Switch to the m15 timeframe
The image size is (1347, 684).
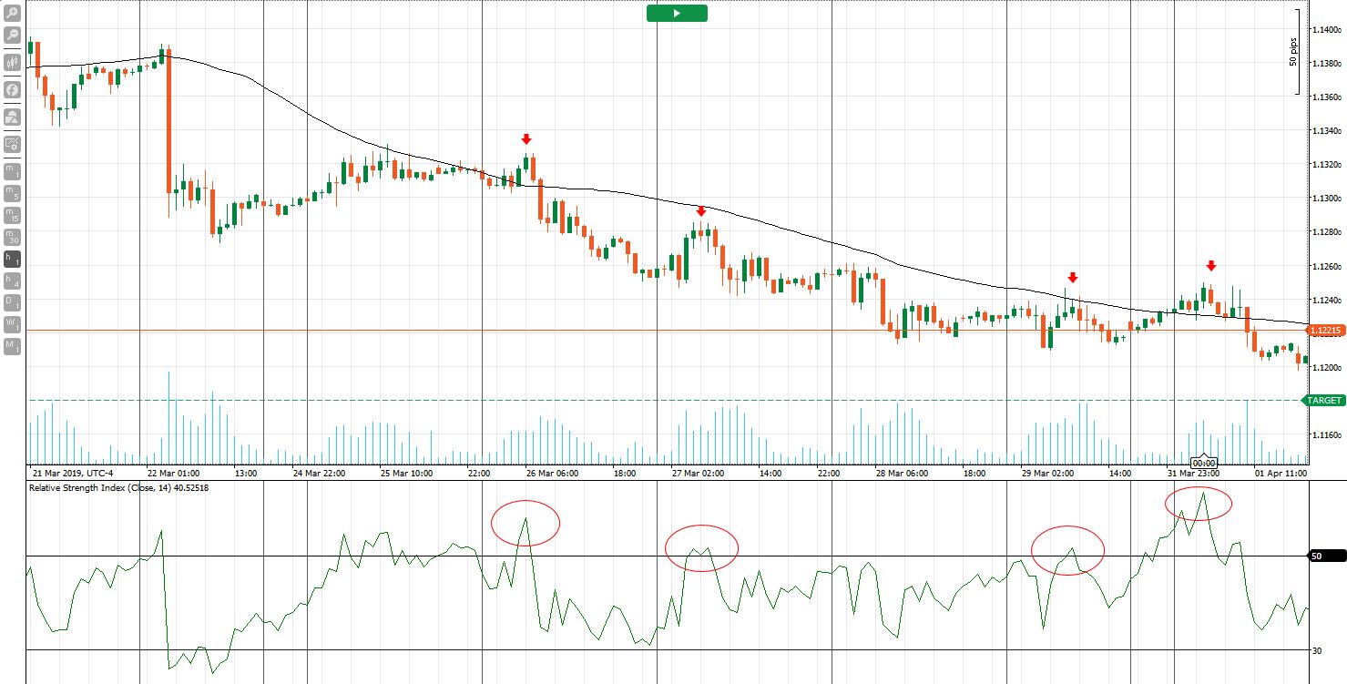pos(13,215)
